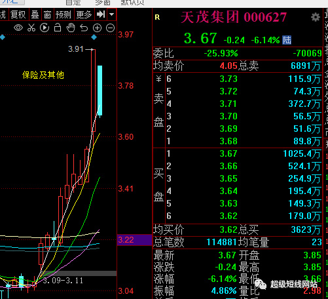This screenshot has height=299, width=328.
Task: Select buy level 6 volume 179.0万
Action: (304, 216)
